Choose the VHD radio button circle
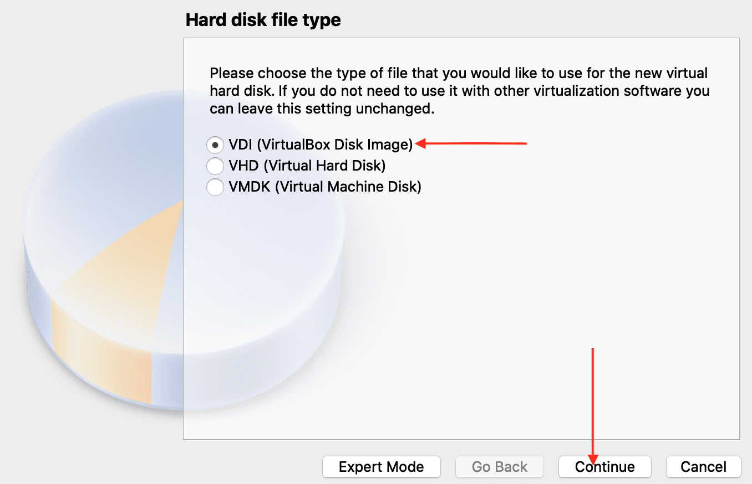 pos(215,166)
